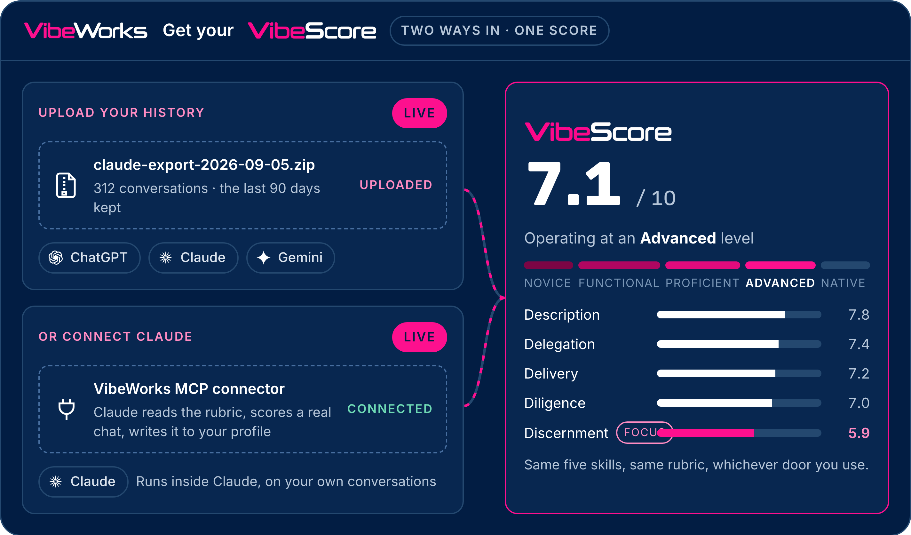The width and height of the screenshot is (911, 535).
Task: Select the ChatGPT source chip
Action: [89, 258]
